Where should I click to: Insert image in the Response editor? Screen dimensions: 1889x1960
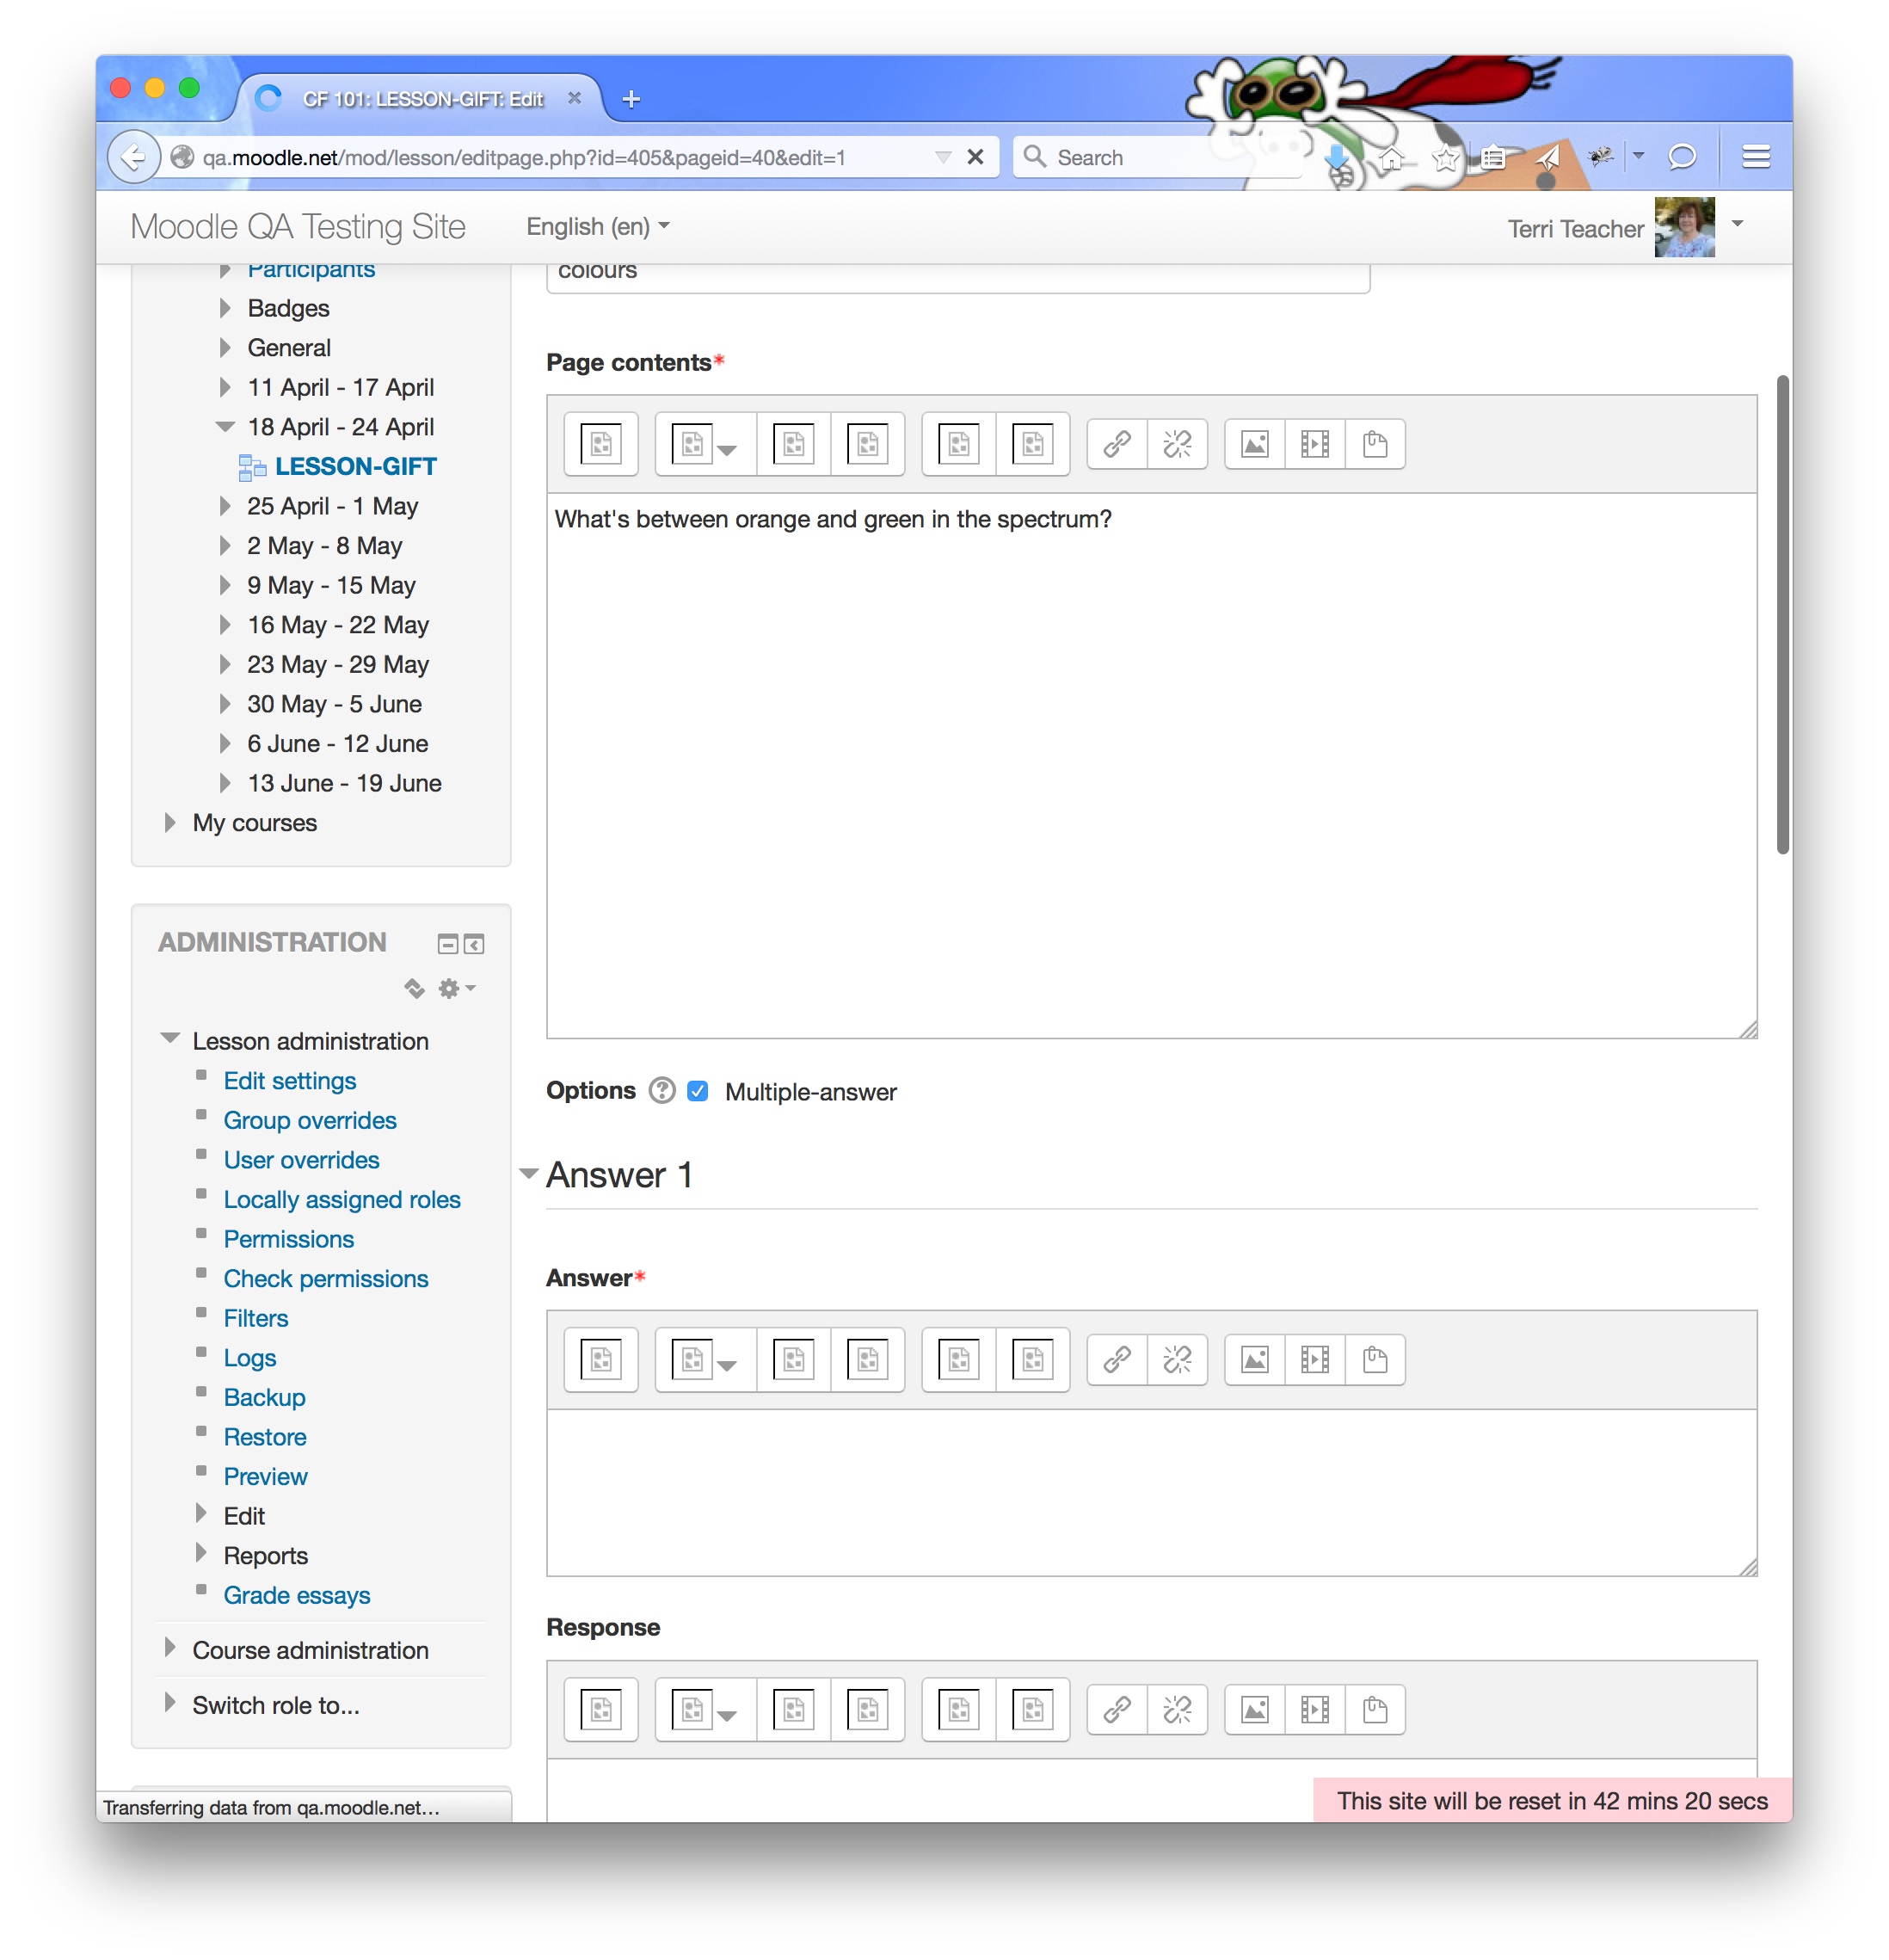tap(1254, 1710)
